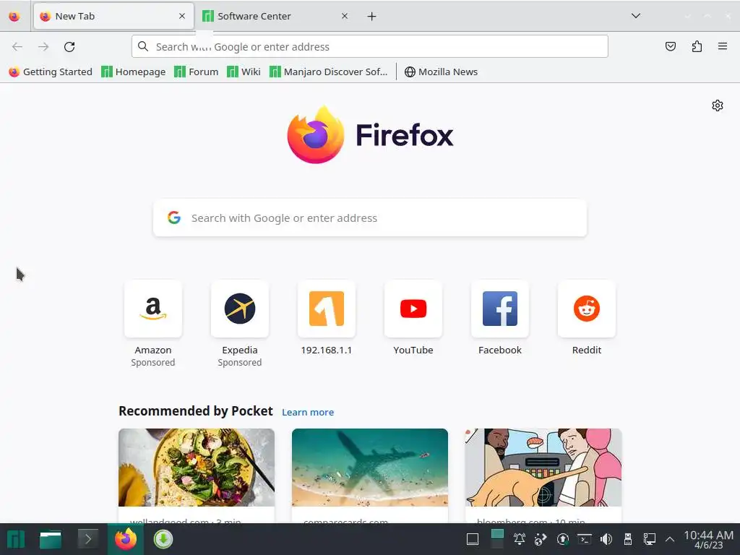Open the airplane shadow beach story thumbnail
Screen dimensions: 740x555
tap(369, 468)
